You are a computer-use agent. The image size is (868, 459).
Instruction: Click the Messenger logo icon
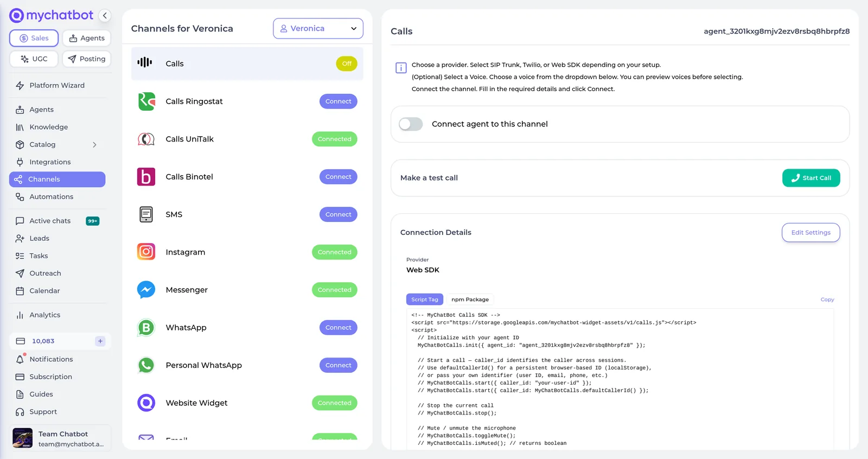(146, 290)
